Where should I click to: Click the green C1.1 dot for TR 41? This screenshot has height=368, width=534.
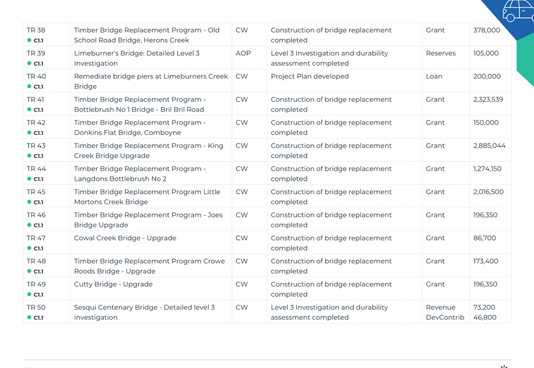29,110
